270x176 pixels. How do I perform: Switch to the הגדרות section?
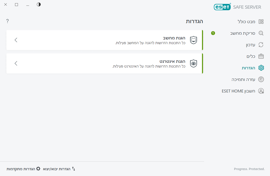click(248, 68)
